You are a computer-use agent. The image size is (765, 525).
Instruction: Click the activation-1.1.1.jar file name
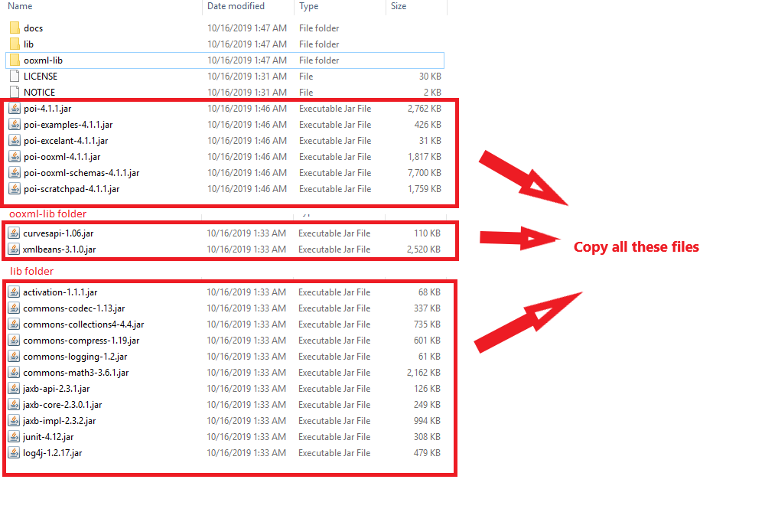tap(60, 292)
